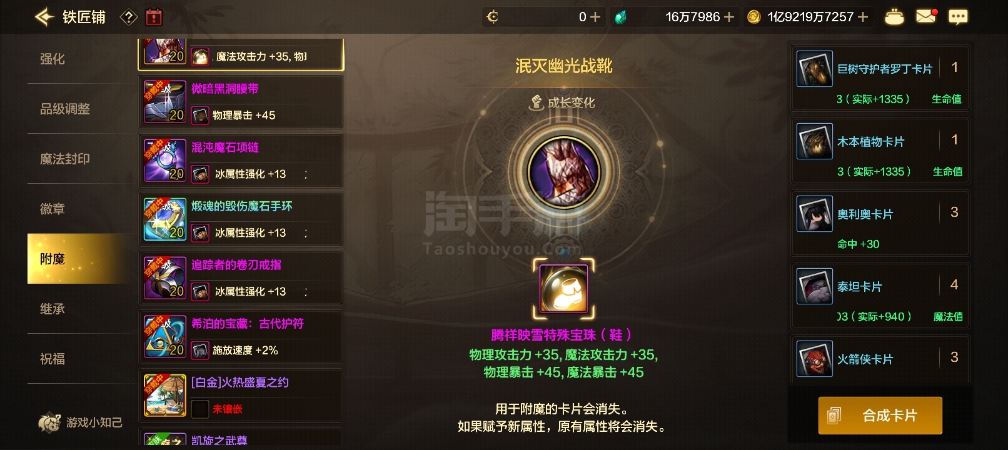
Task: Choose the 奥利奥卡片 card
Action: 880,224
